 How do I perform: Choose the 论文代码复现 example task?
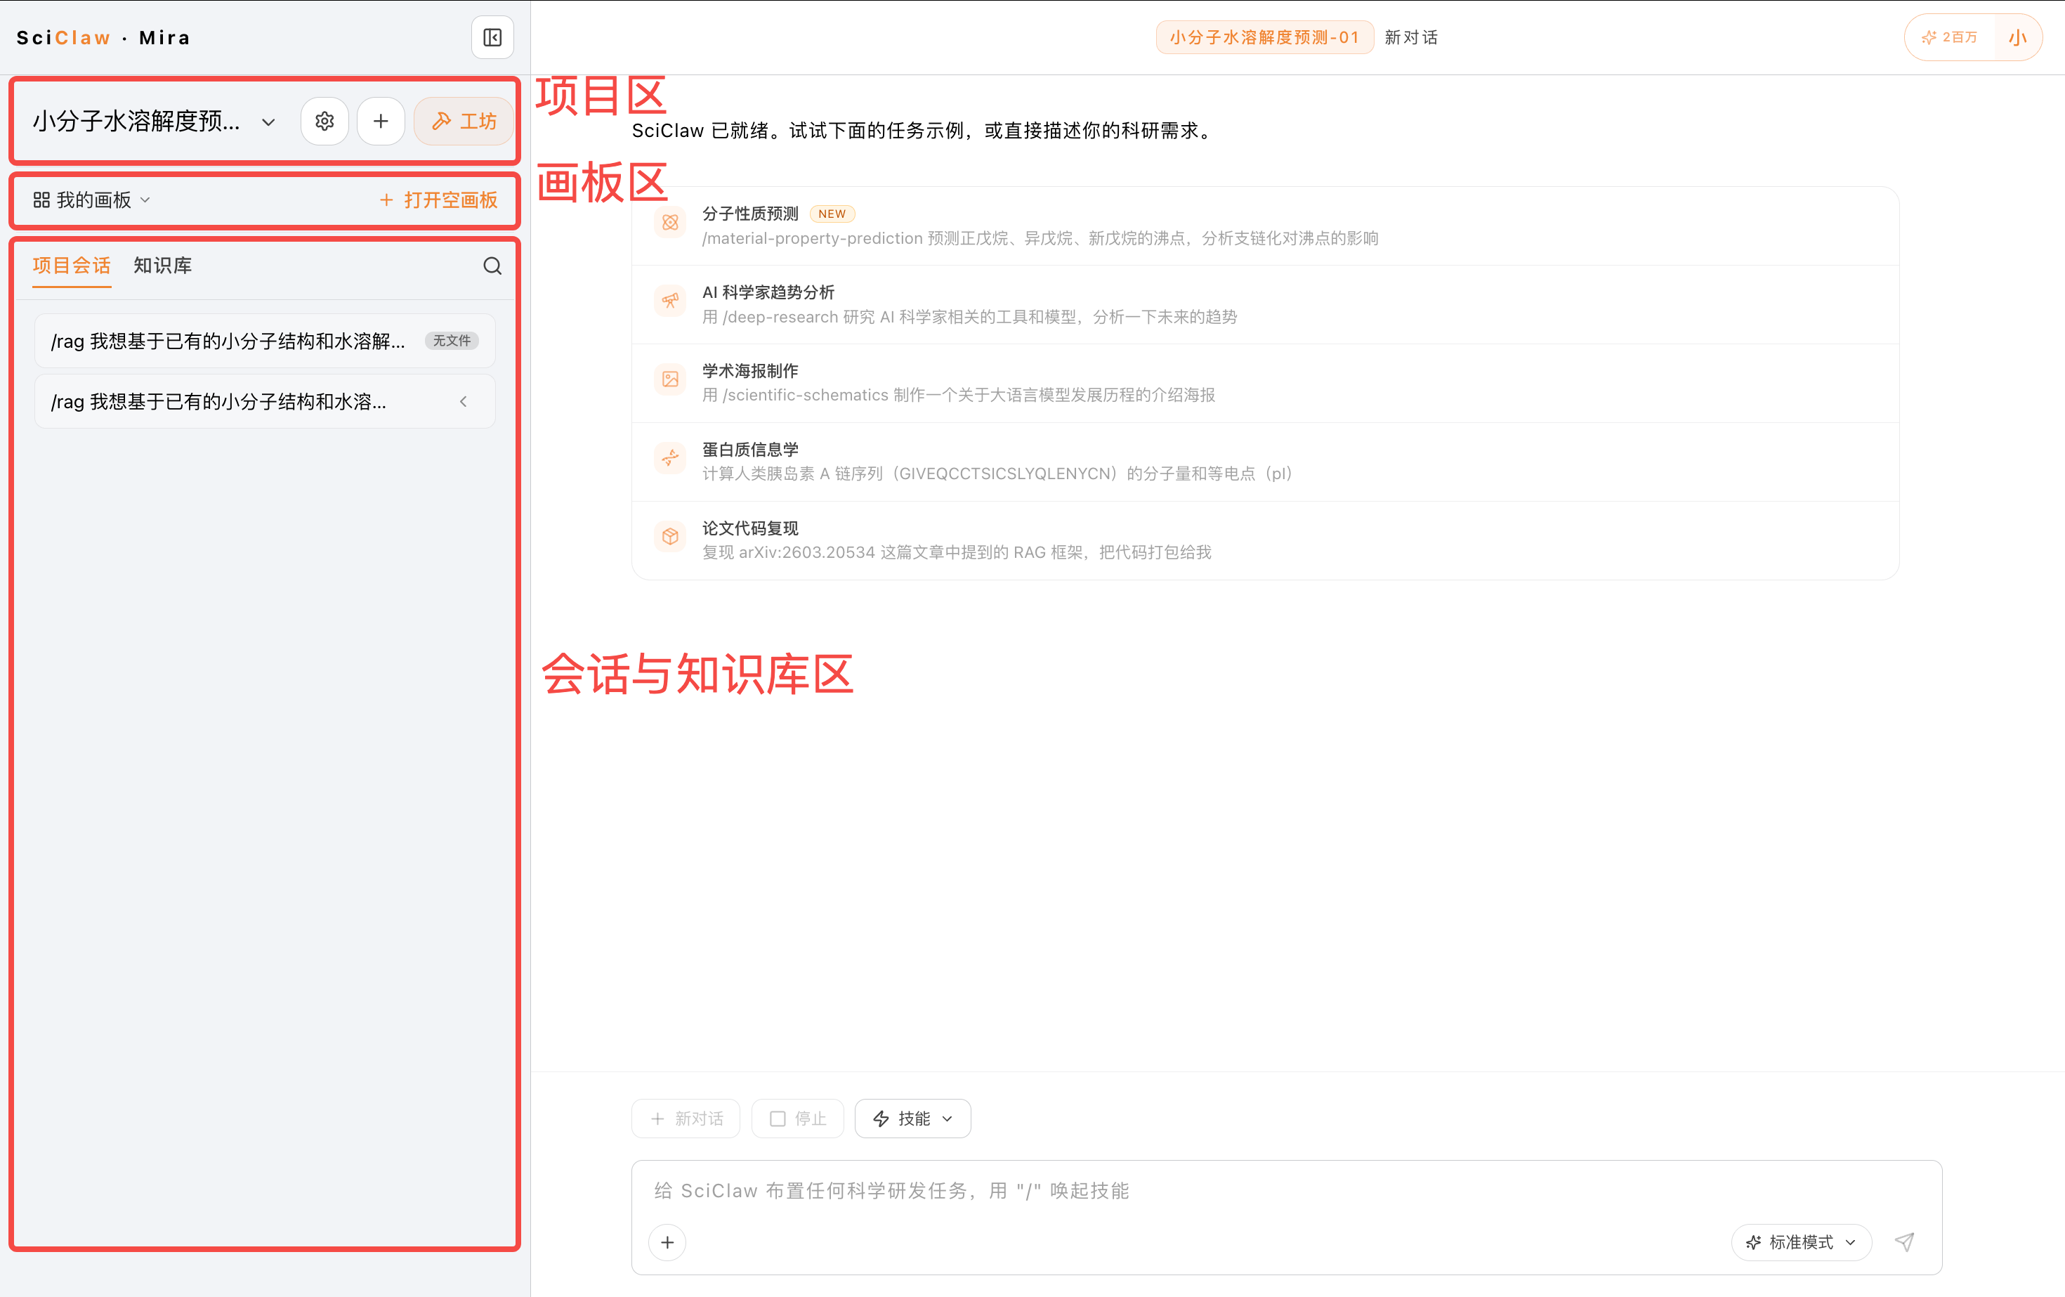[1265, 540]
